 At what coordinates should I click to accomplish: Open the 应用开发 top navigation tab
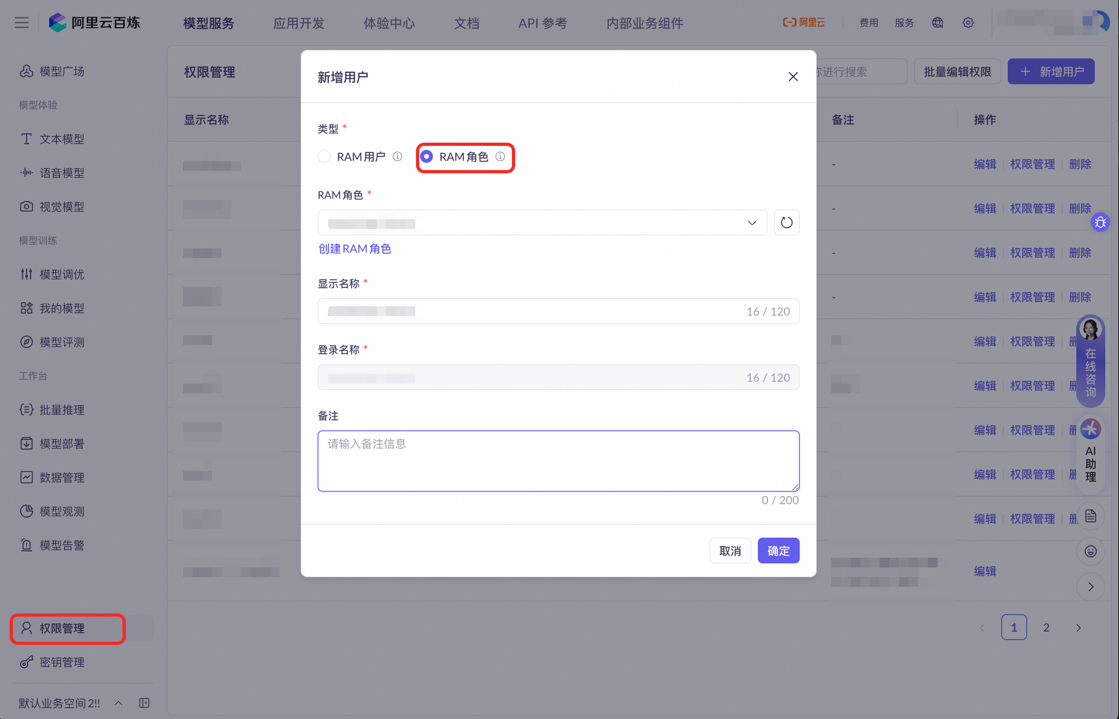pyautogui.click(x=298, y=23)
